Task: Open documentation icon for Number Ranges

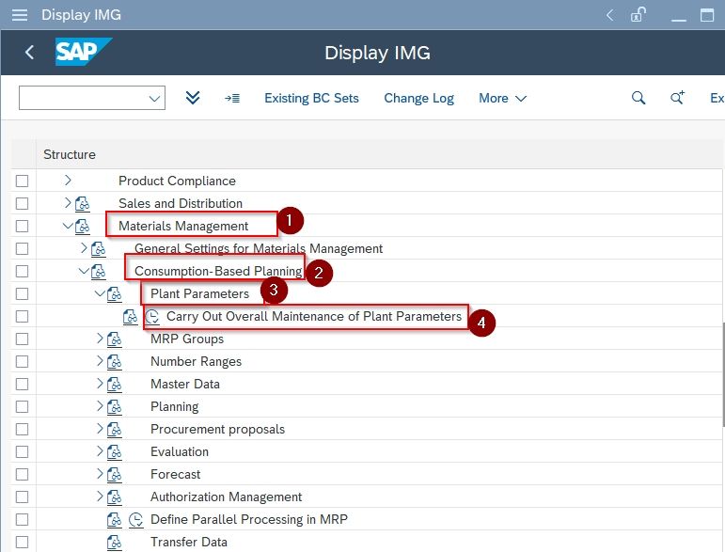Action: pos(114,361)
